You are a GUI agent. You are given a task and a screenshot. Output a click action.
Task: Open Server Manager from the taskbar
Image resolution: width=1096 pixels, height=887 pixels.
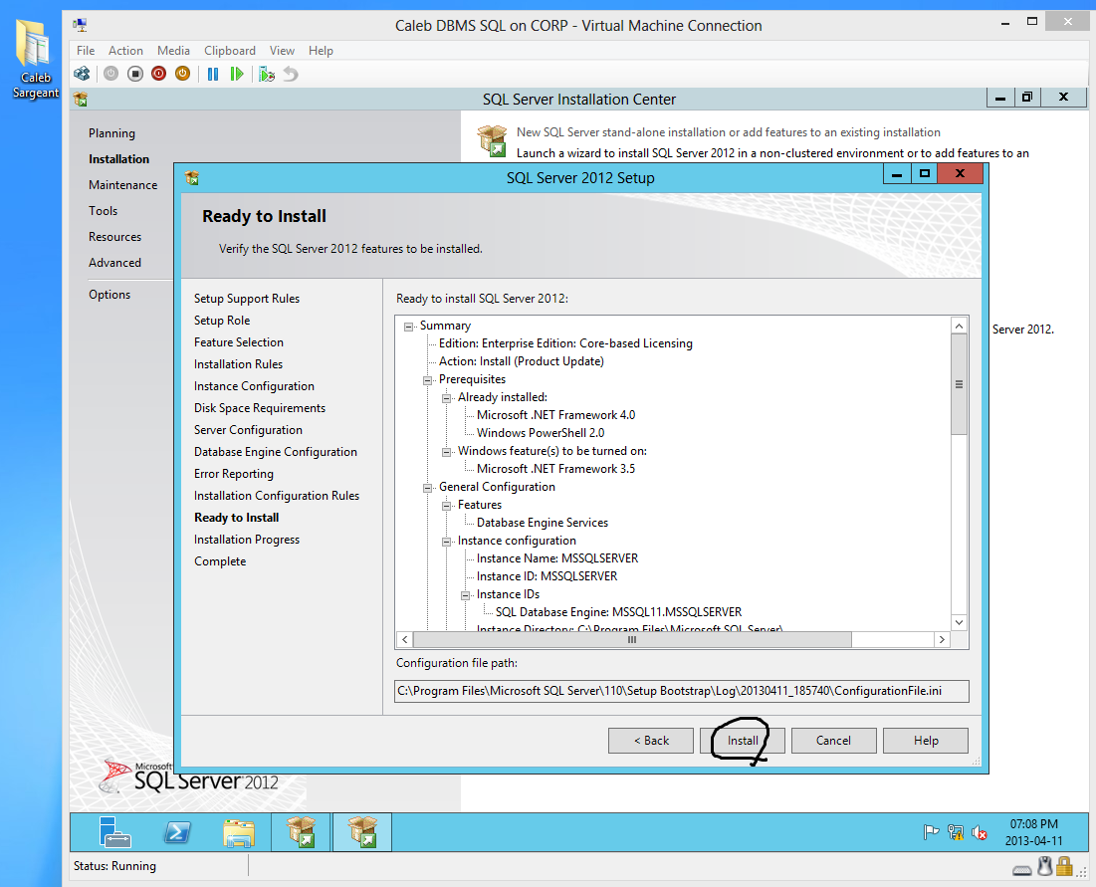coord(114,832)
